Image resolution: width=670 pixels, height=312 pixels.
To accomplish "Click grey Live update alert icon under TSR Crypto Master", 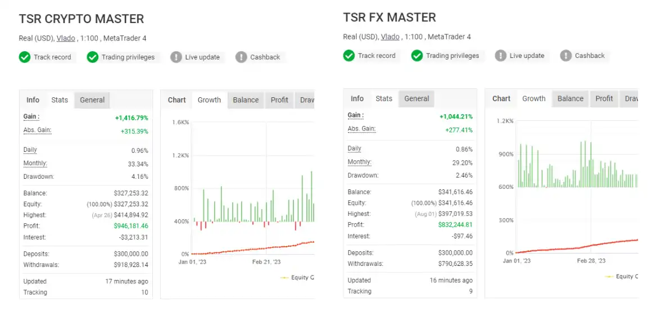I will [x=176, y=57].
